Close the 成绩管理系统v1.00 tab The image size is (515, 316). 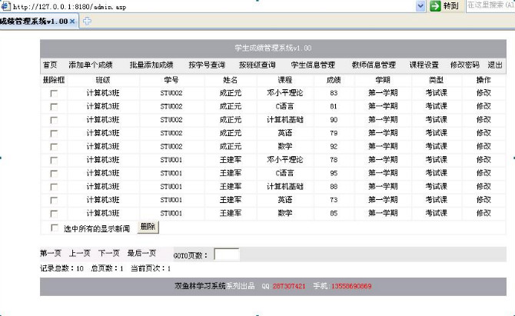point(72,22)
